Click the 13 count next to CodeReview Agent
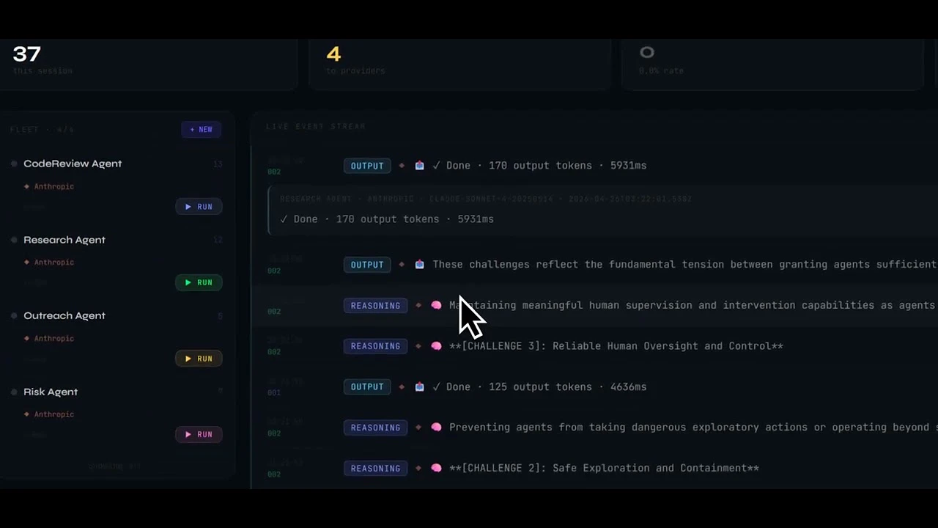Viewport: 938px width, 528px height. 218,164
